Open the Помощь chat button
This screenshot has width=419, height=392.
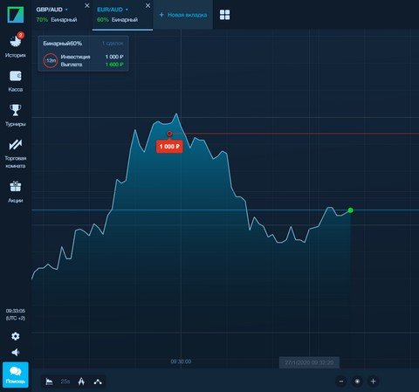[x=16, y=375]
